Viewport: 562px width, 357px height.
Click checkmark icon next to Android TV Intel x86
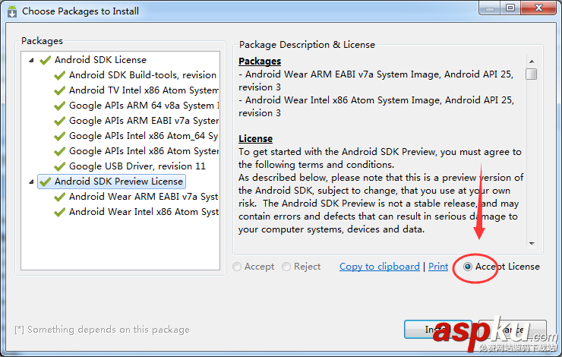pos(60,90)
